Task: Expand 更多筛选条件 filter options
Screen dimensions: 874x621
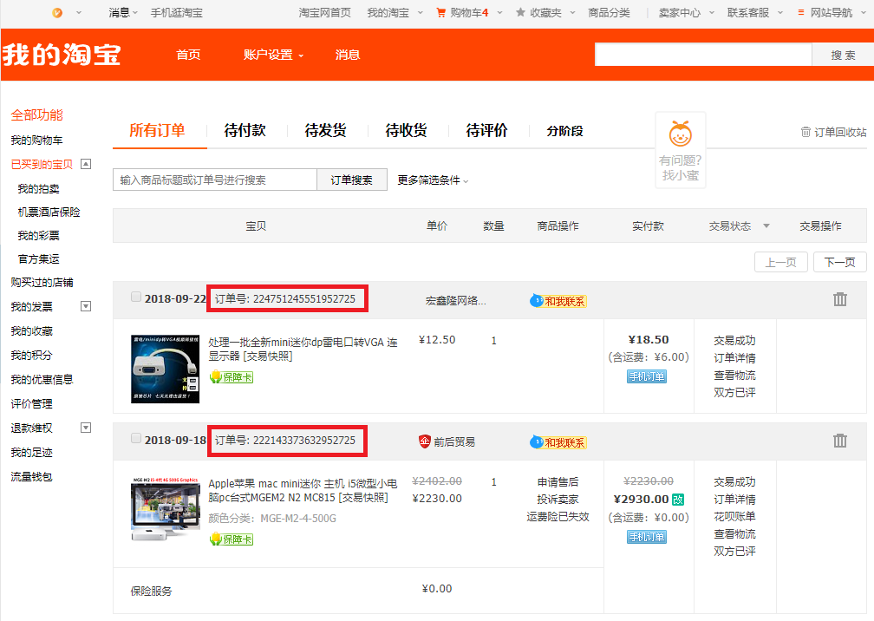Action: click(433, 180)
